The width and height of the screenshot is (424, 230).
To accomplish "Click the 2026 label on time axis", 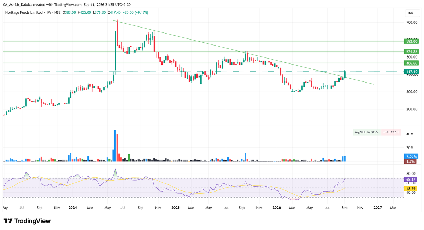I will click(277, 208).
